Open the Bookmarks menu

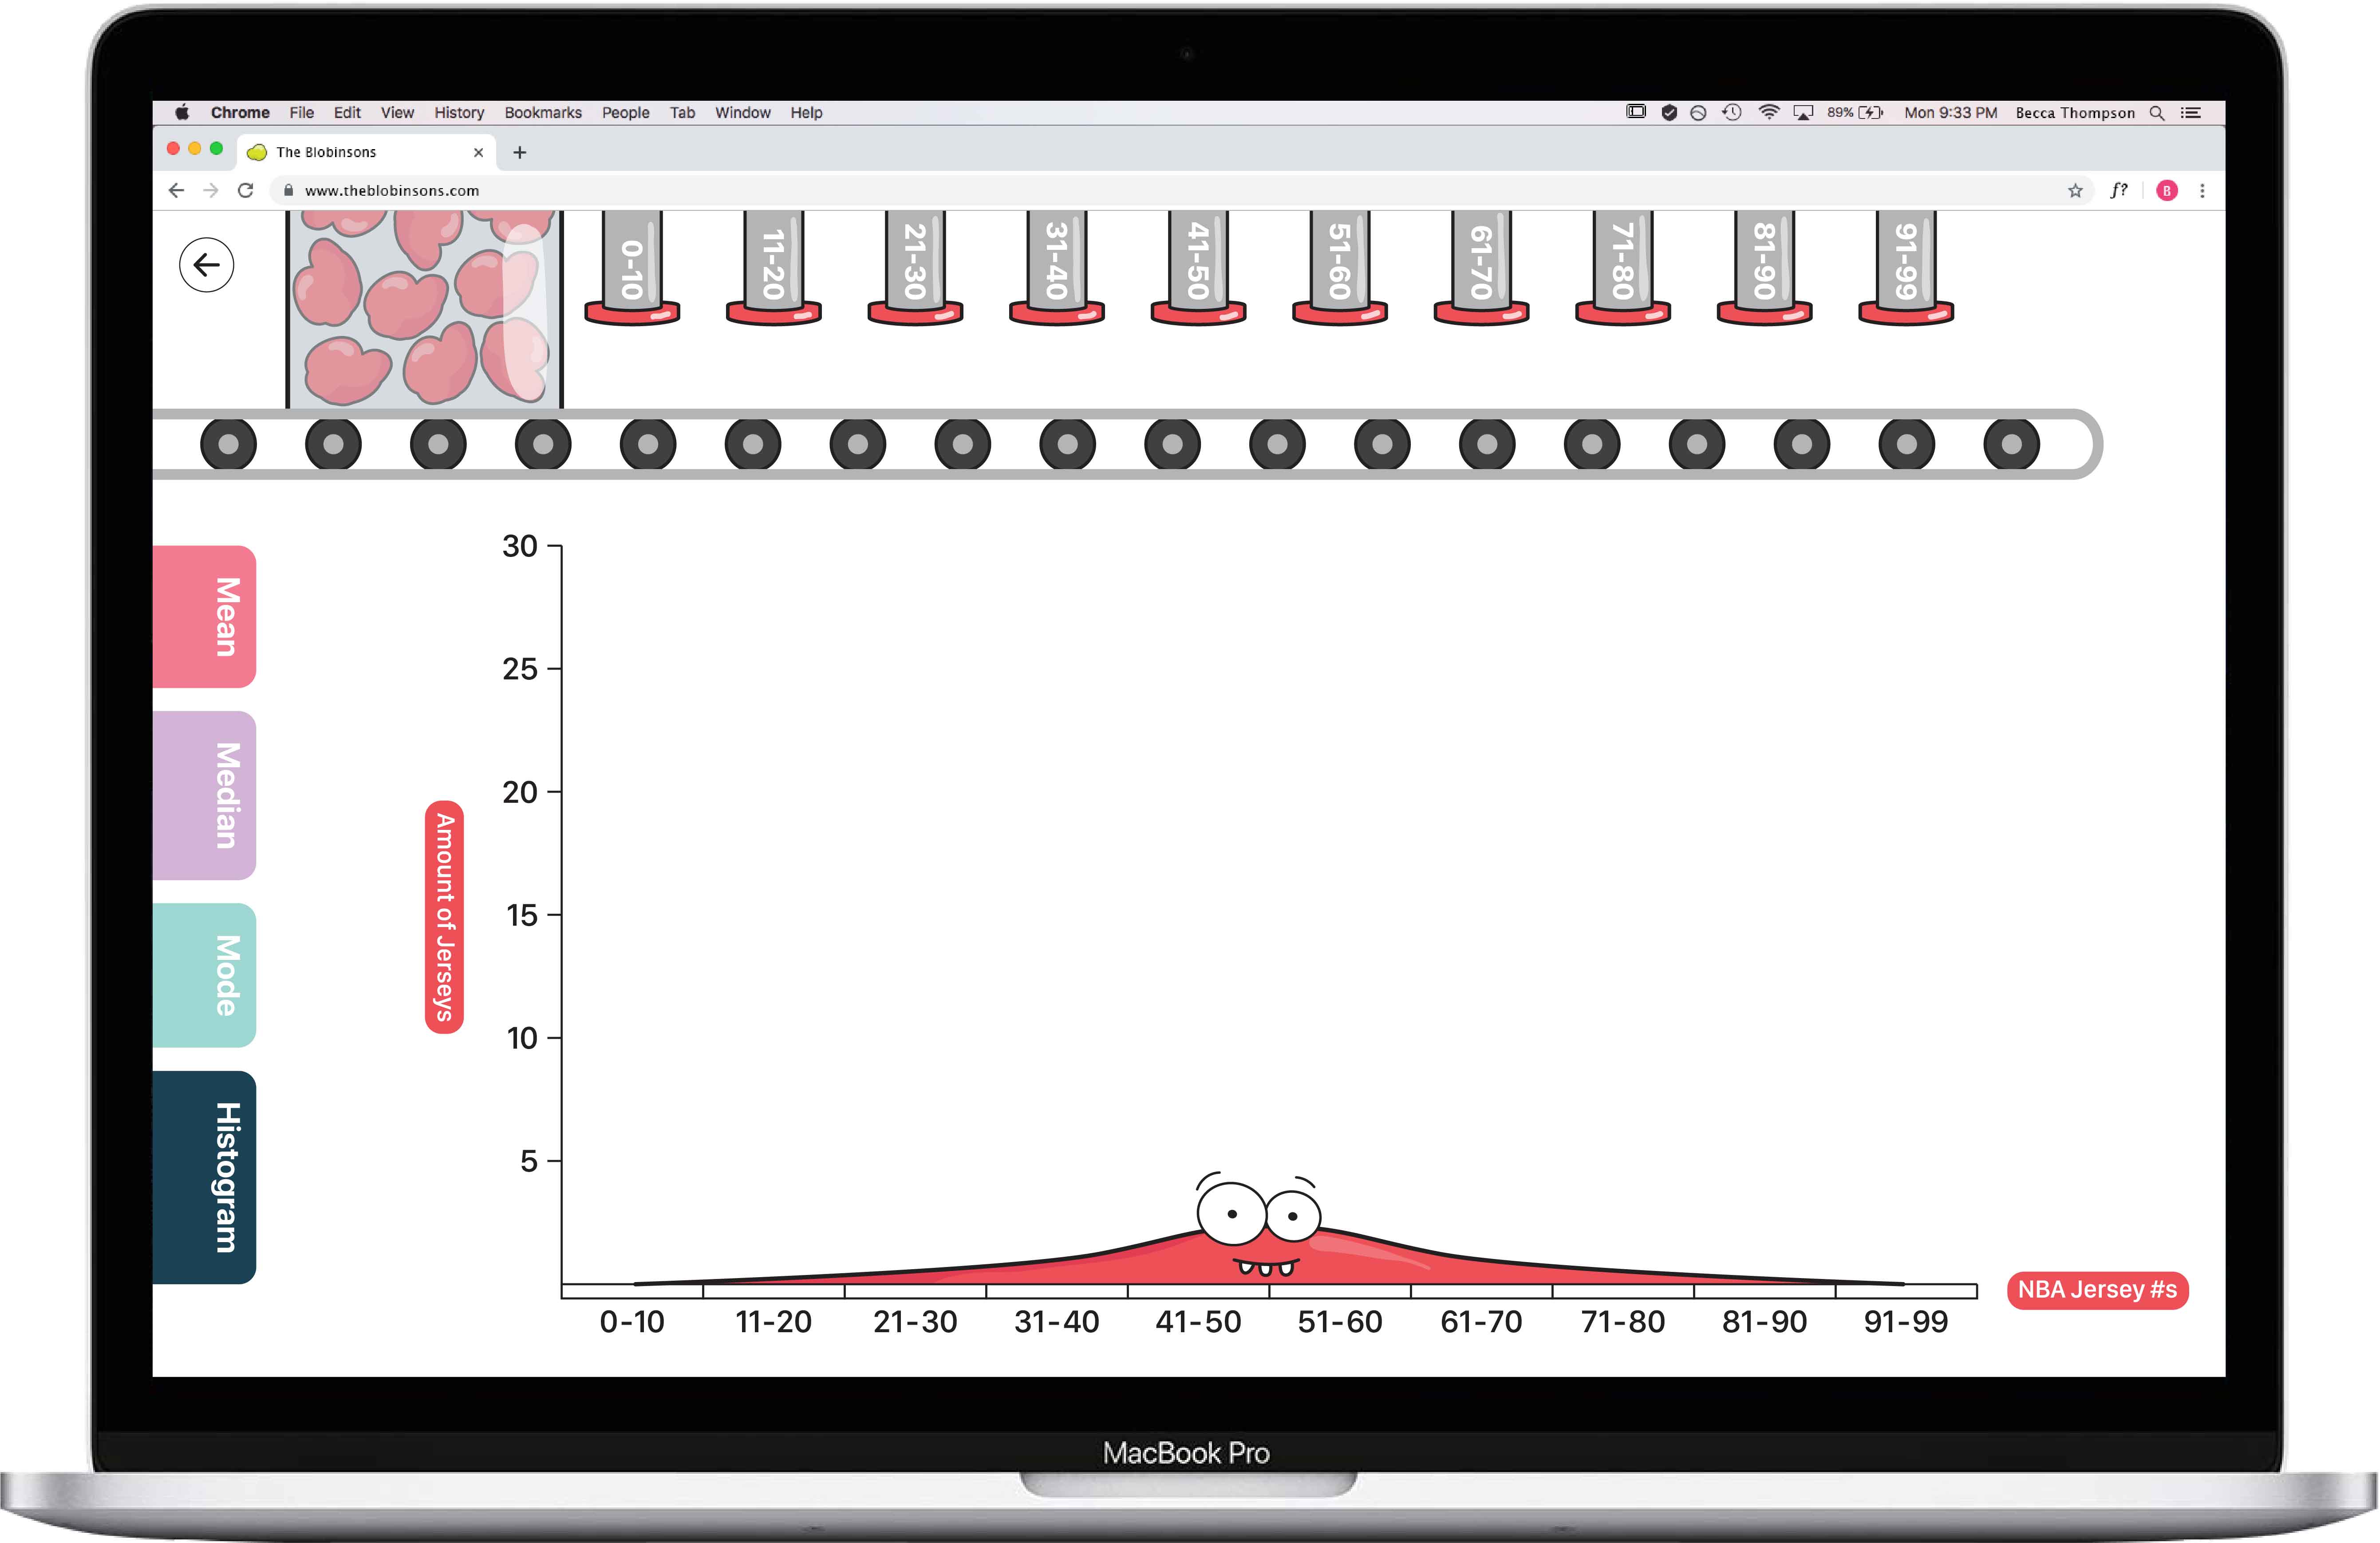[x=543, y=113]
